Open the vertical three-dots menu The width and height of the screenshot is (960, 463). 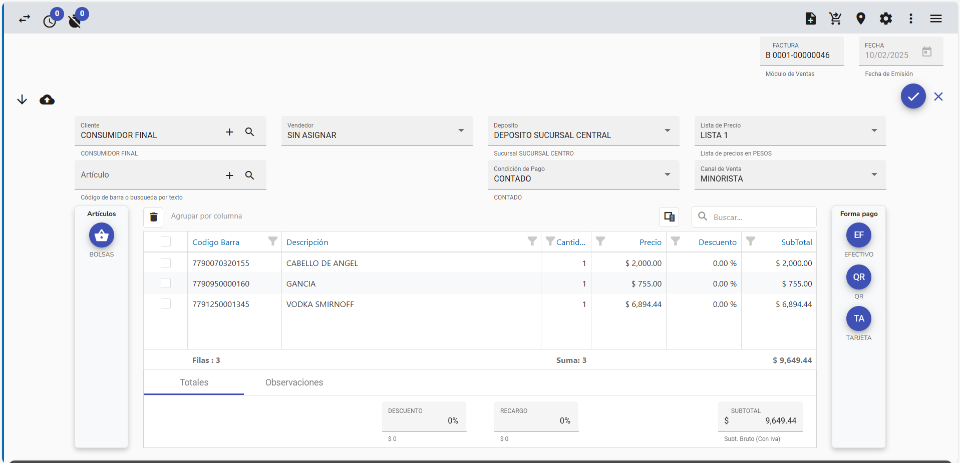pyautogui.click(x=911, y=19)
